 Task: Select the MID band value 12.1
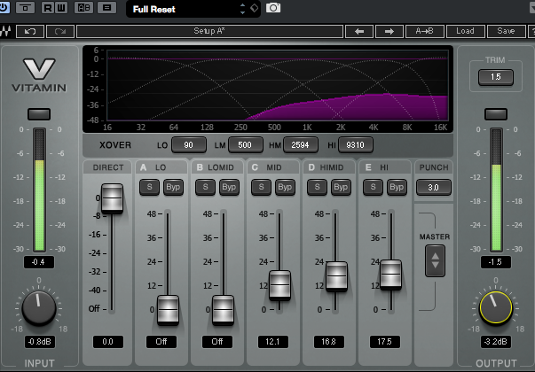[x=273, y=342]
